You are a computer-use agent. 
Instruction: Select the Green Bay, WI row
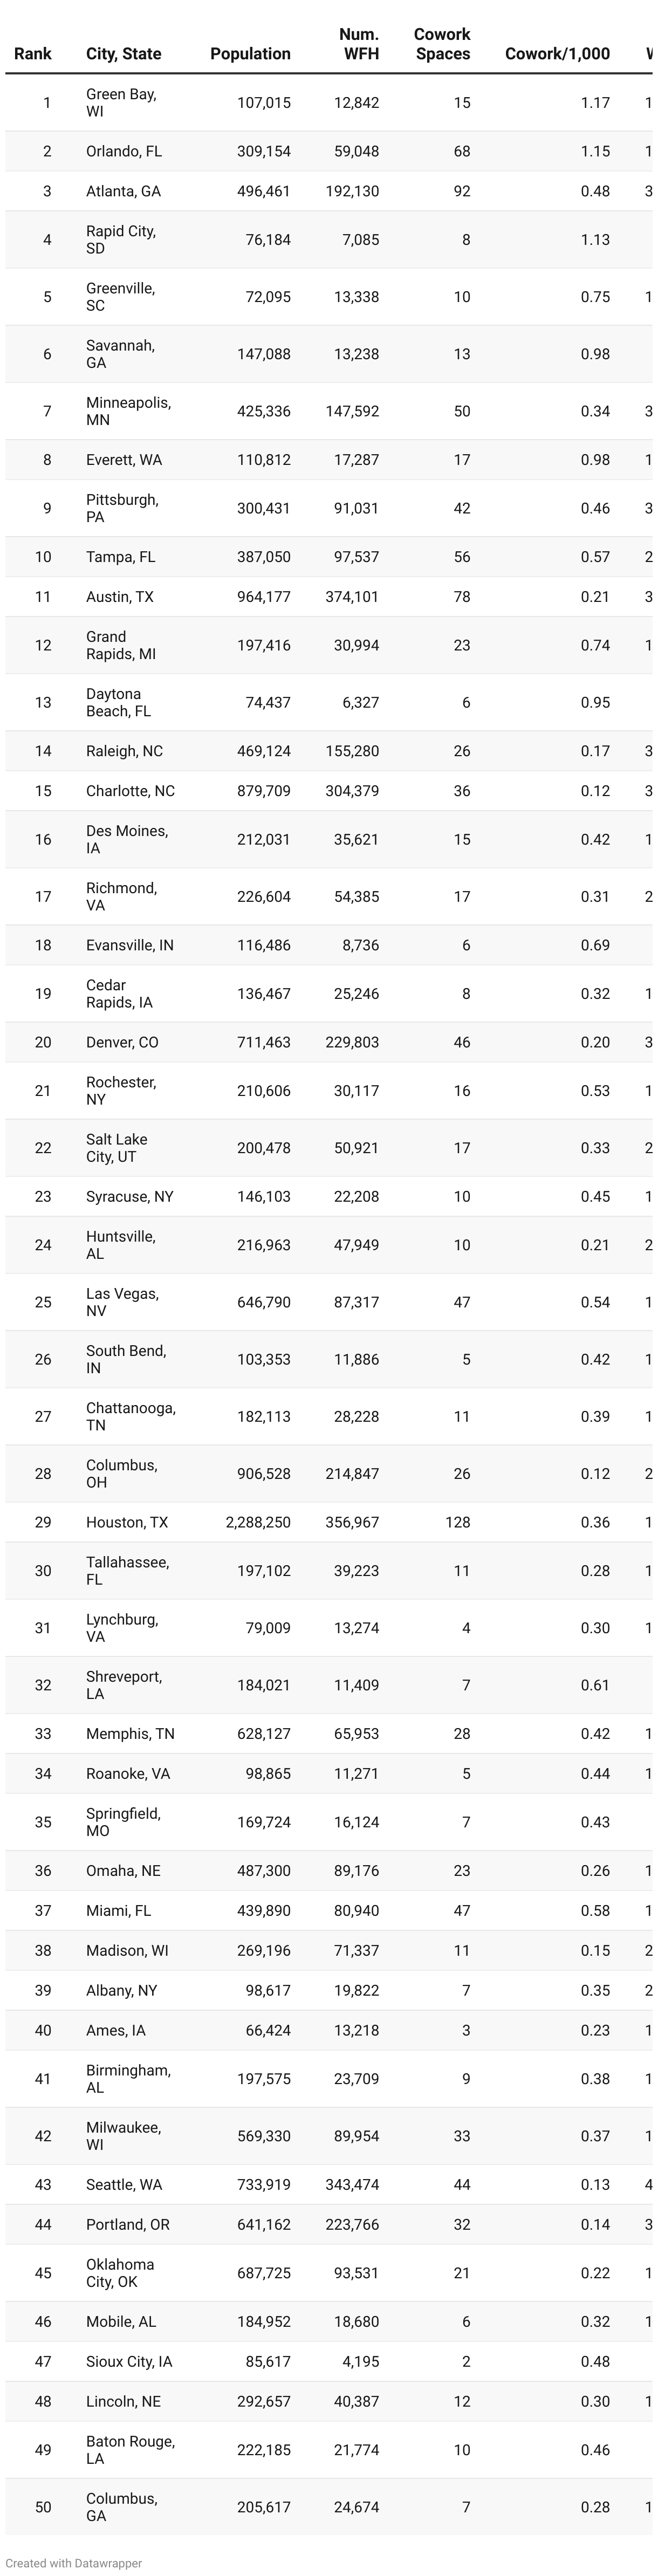pos(329,103)
